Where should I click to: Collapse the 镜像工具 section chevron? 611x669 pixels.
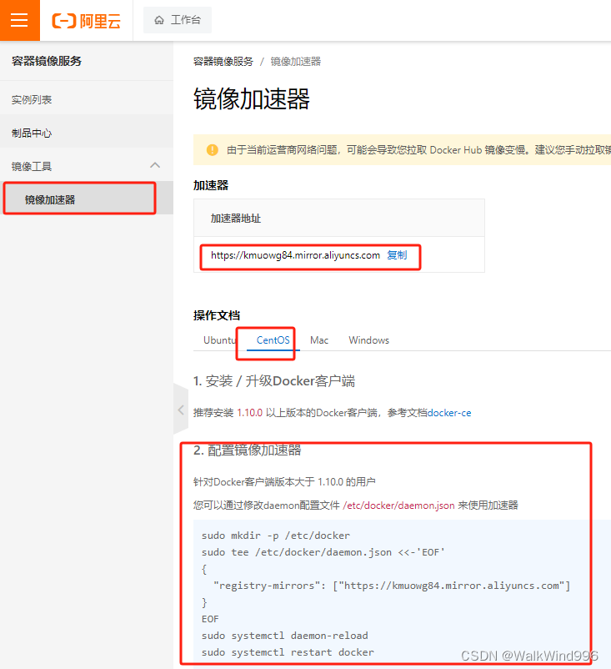pos(155,165)
